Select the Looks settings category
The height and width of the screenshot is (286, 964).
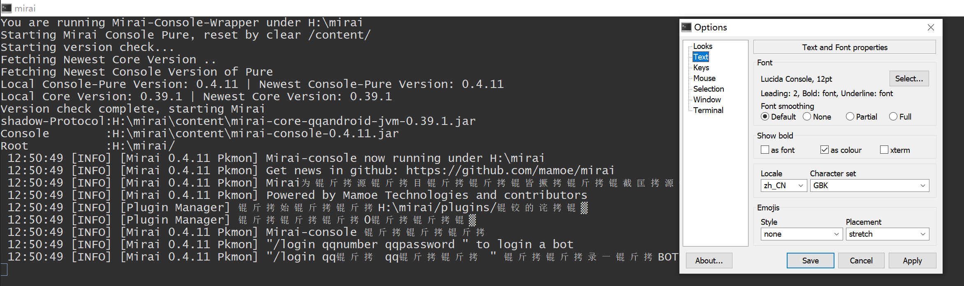click(702, 46)
